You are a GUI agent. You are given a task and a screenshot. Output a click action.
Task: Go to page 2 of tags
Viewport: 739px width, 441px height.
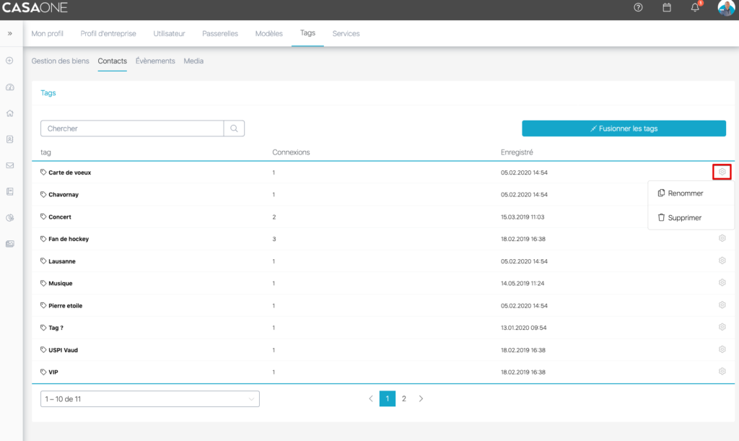click(x=404, y=398)
